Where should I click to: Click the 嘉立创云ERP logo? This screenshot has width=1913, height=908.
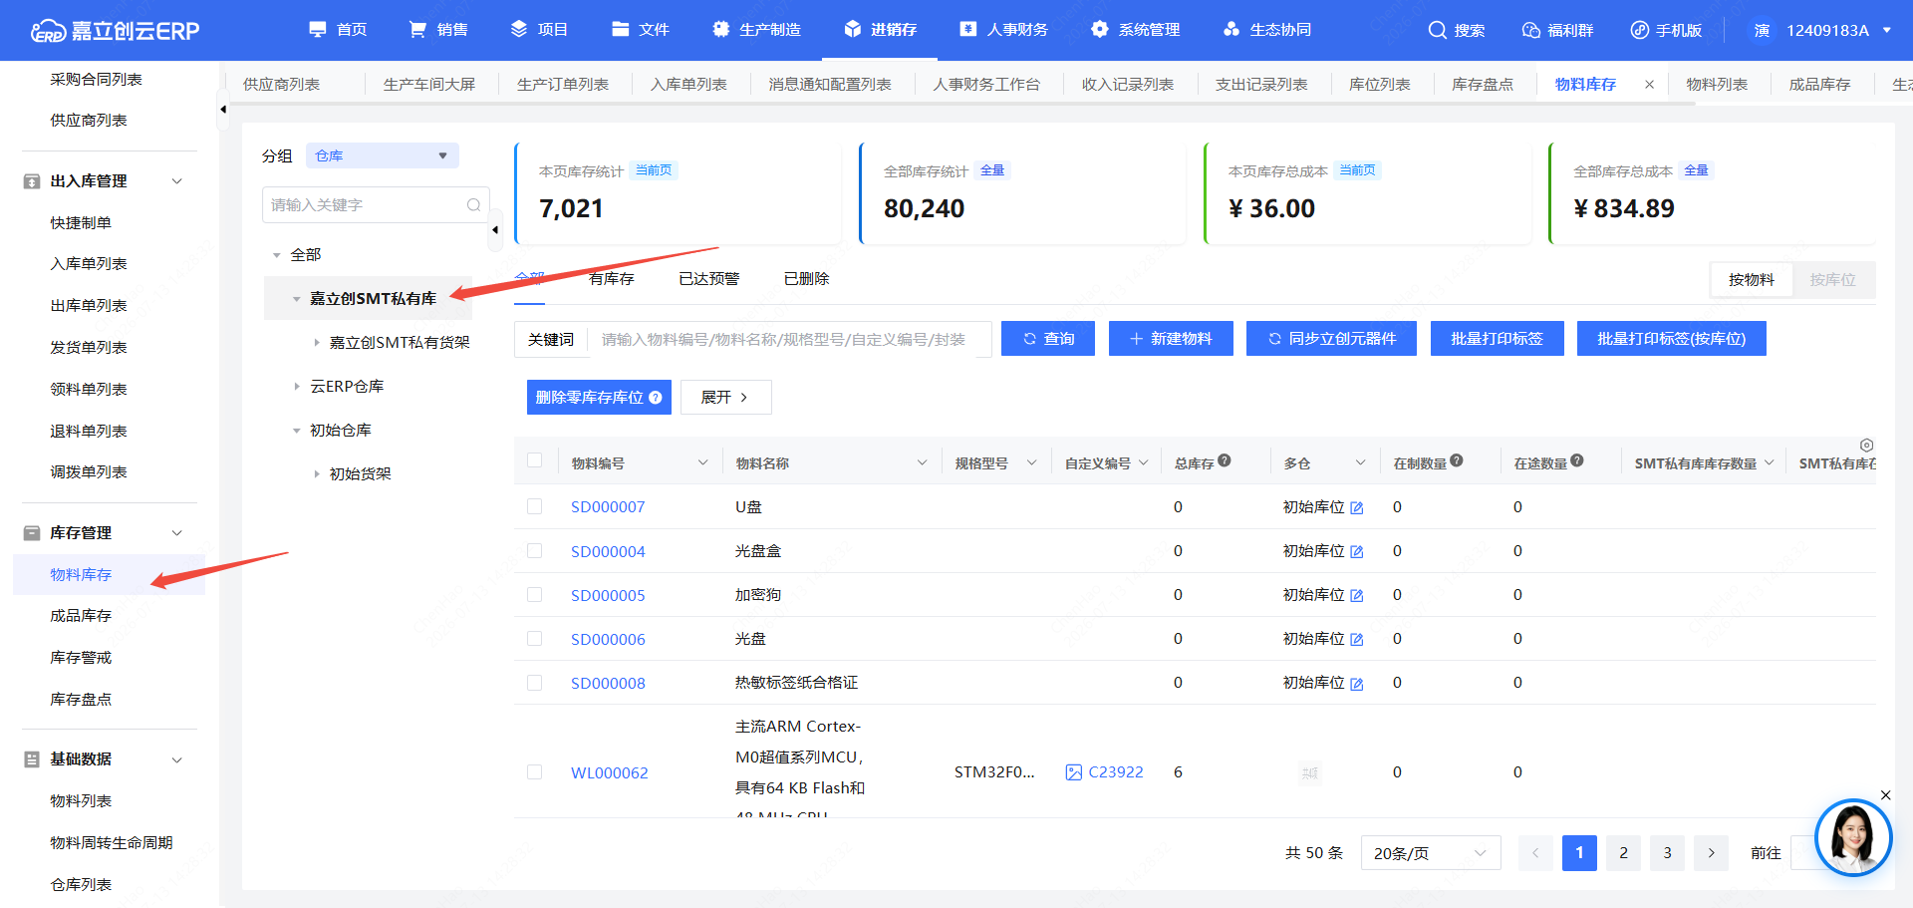click(115, 30)
